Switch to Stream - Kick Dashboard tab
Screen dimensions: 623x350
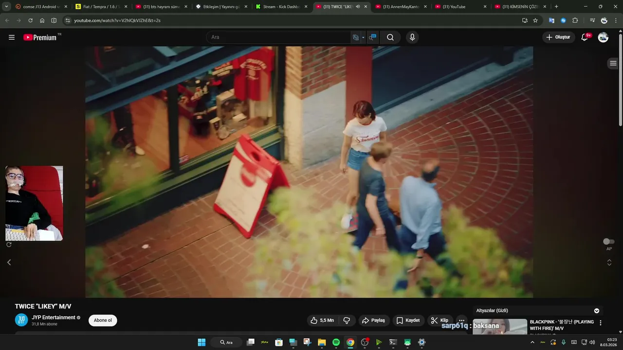[281, 7]
